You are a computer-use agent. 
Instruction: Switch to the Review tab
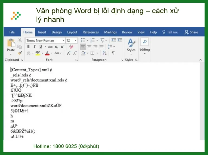tap(127, 32)
